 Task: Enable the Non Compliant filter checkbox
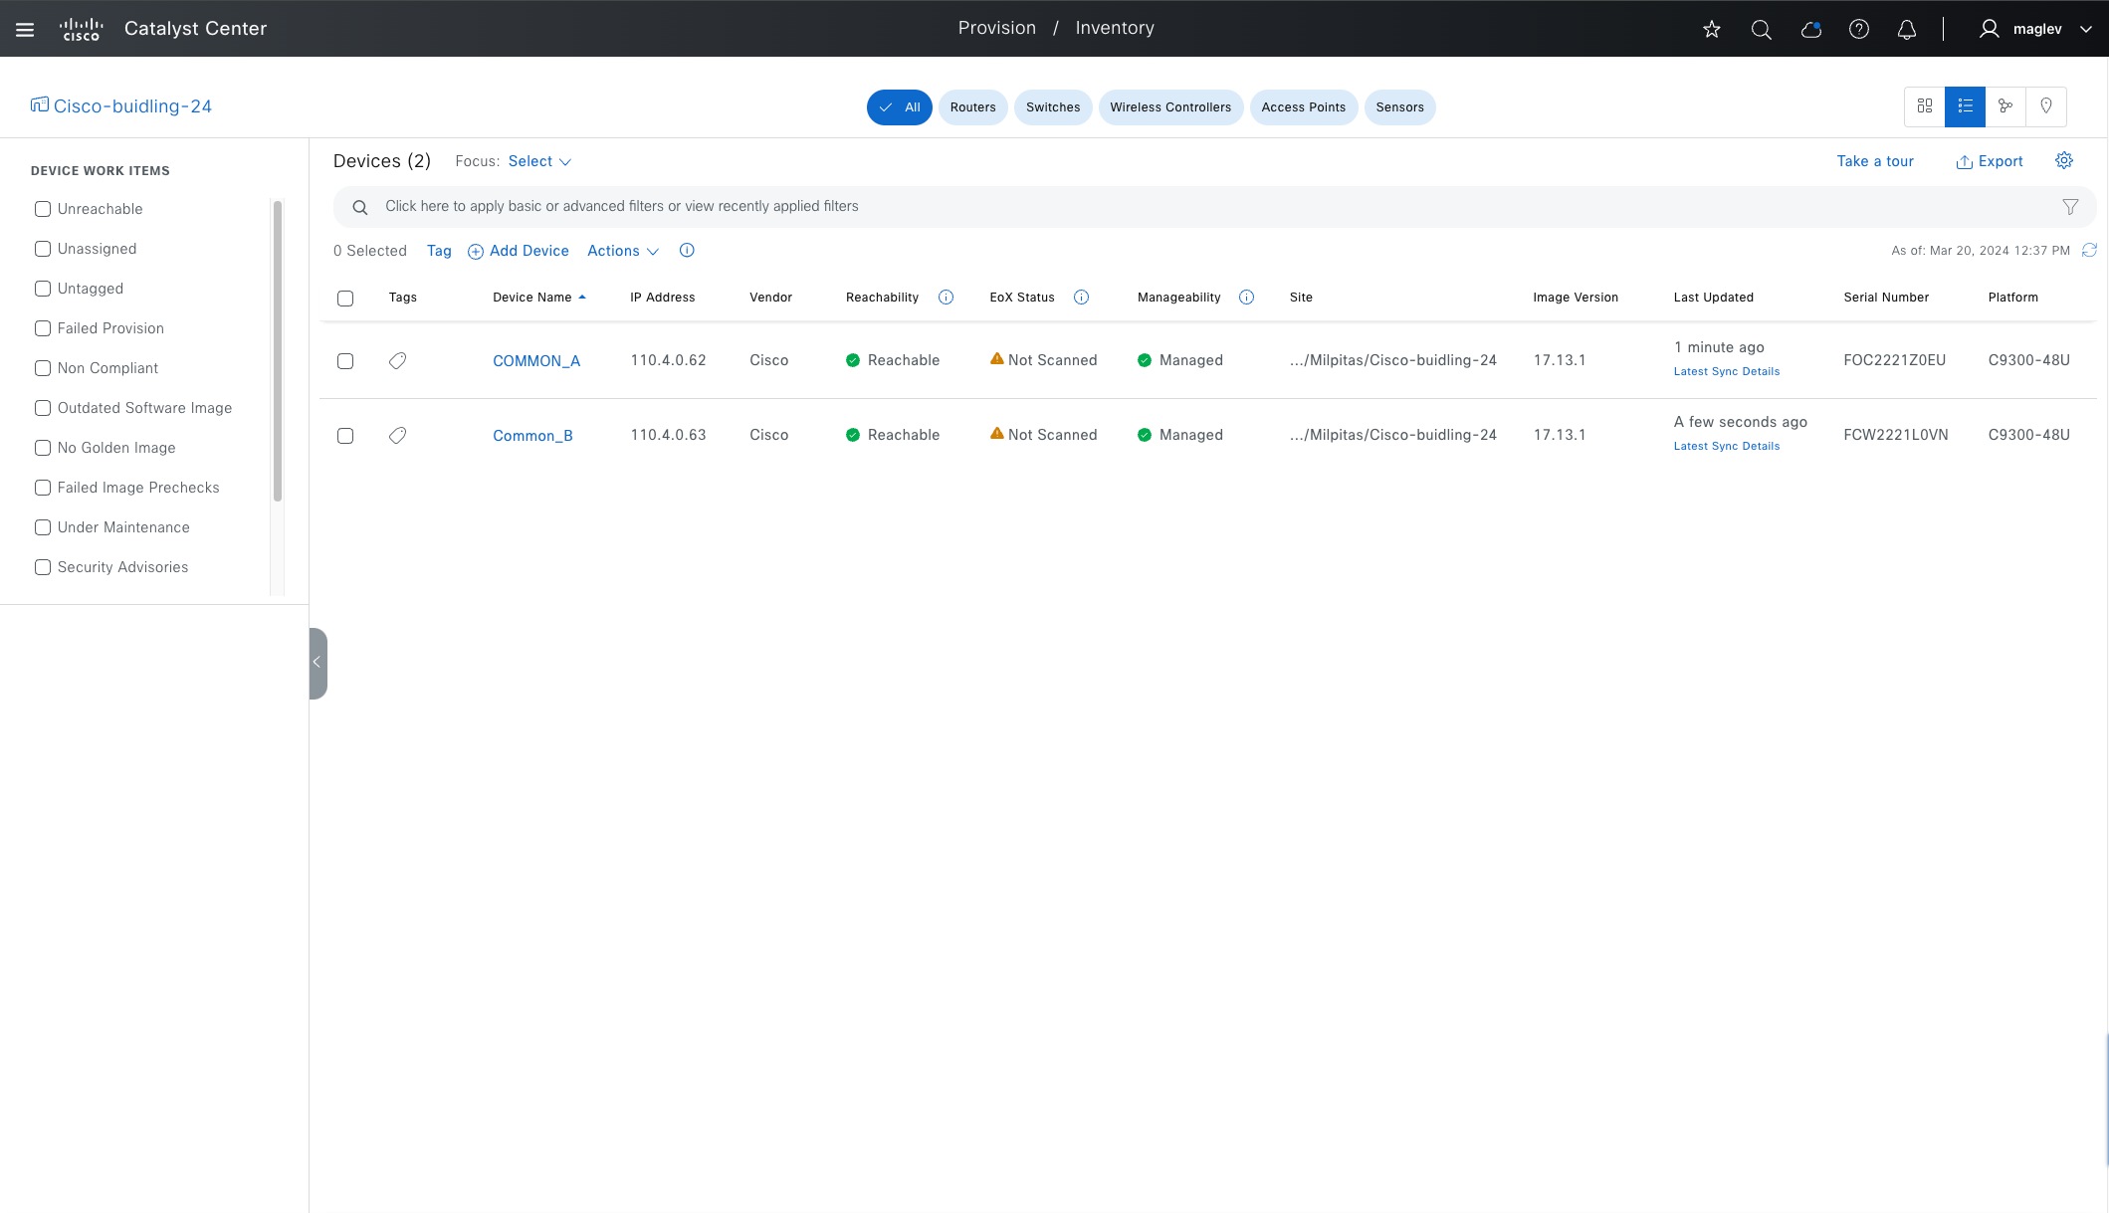pos(43,368)
